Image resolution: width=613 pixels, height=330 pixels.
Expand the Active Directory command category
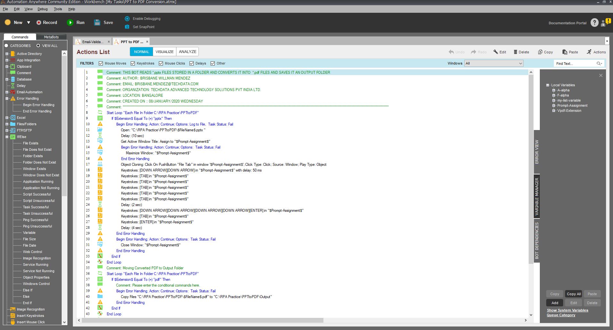point(7,54)
